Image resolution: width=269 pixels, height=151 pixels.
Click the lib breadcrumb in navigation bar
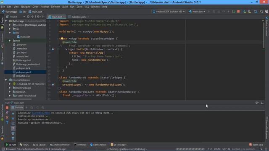[22, 12]
